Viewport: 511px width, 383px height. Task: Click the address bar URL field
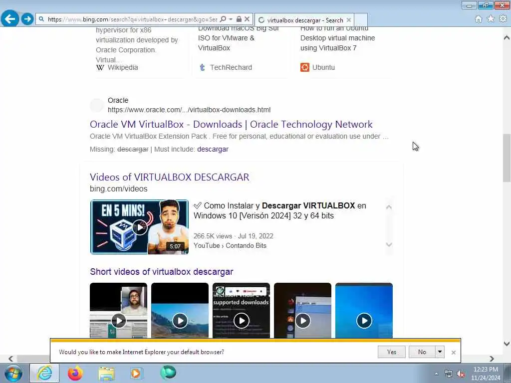pos(132,19)
